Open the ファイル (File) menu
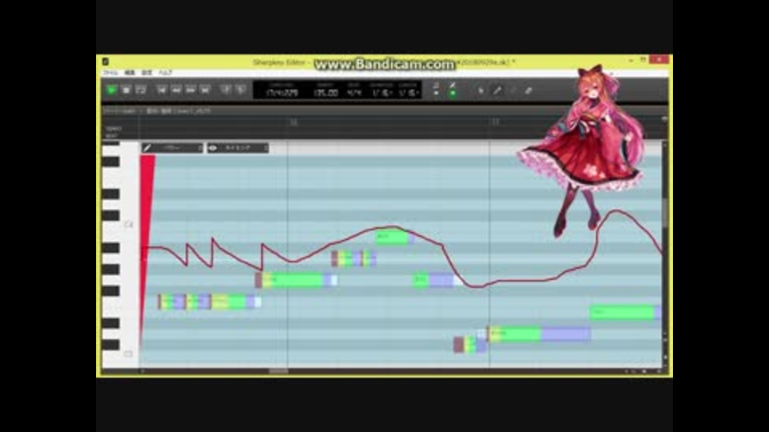The image size is (769, 432). pyautogui.click(x=111, y=73)
